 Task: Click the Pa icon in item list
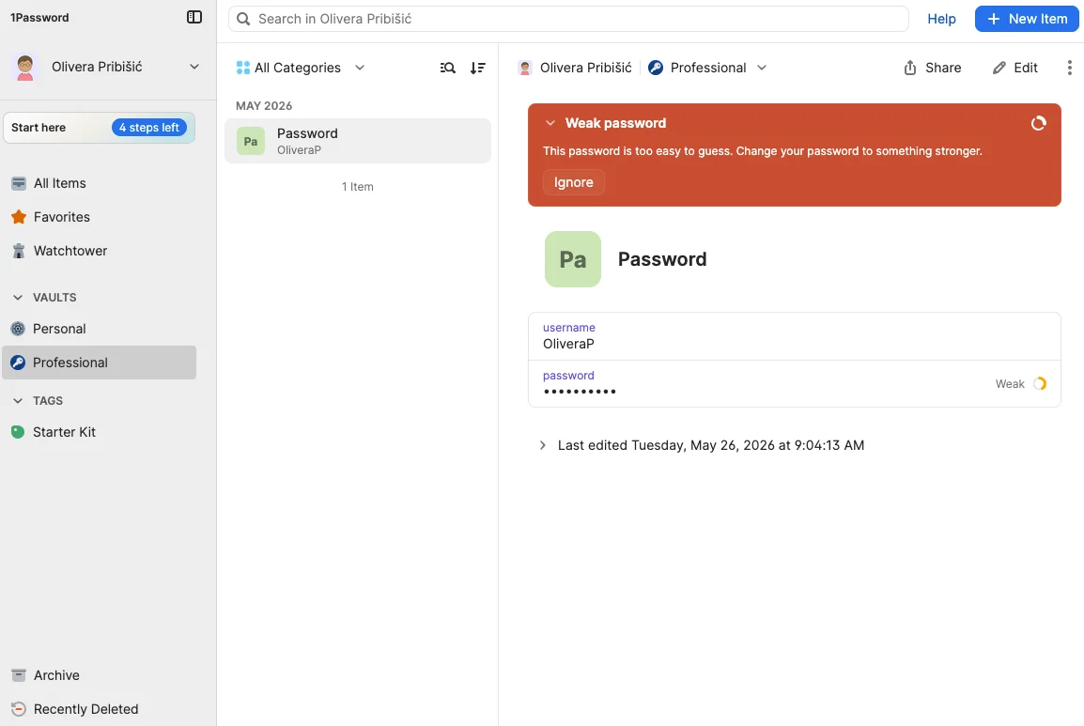tap(250, 141)
